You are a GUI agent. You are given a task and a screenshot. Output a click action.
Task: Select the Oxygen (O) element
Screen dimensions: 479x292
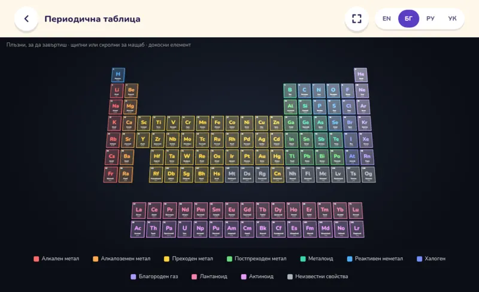coord(333,91)
